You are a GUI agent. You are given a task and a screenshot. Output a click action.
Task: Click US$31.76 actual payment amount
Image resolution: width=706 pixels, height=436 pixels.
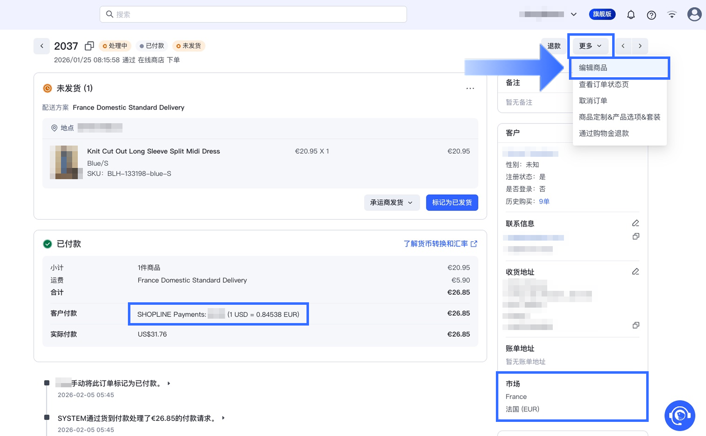pyautogui.click(x=152, y=334)
